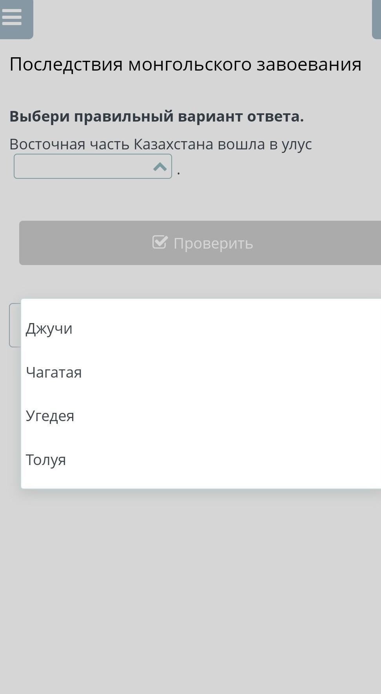381x694 pixels.
Task: Click the heading Последствия монгольского завоевания
Action: coord(185,64)
